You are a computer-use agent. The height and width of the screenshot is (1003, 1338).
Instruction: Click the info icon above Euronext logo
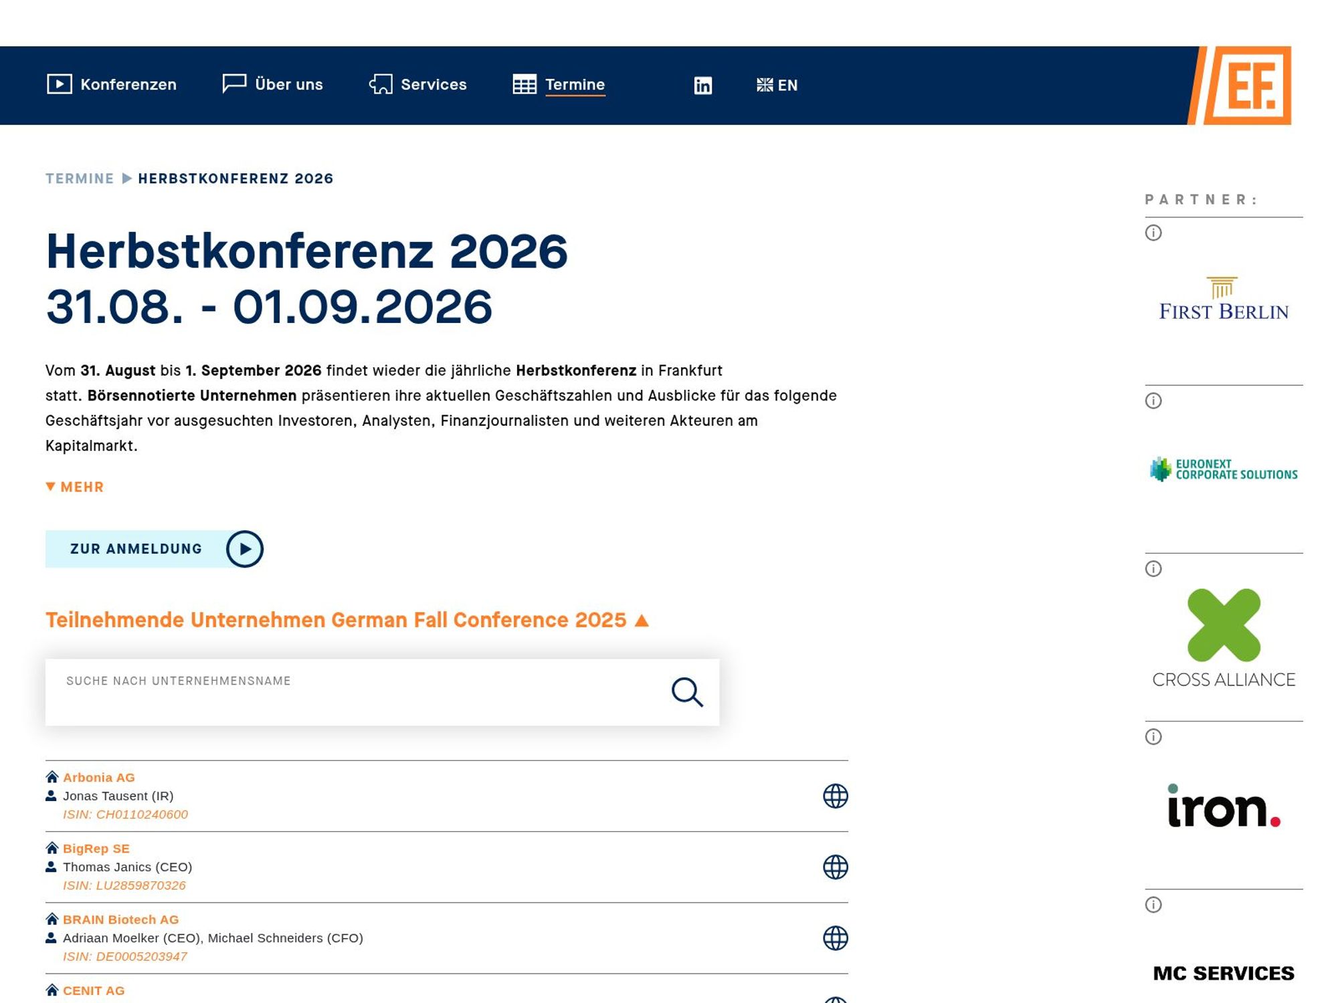click(1153, 401)
